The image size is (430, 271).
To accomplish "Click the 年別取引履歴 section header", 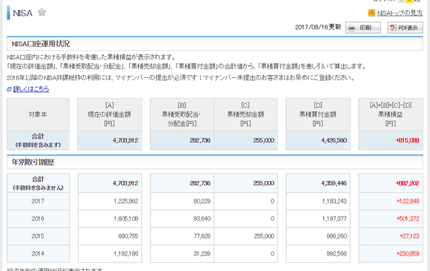I will pos(215,162).
